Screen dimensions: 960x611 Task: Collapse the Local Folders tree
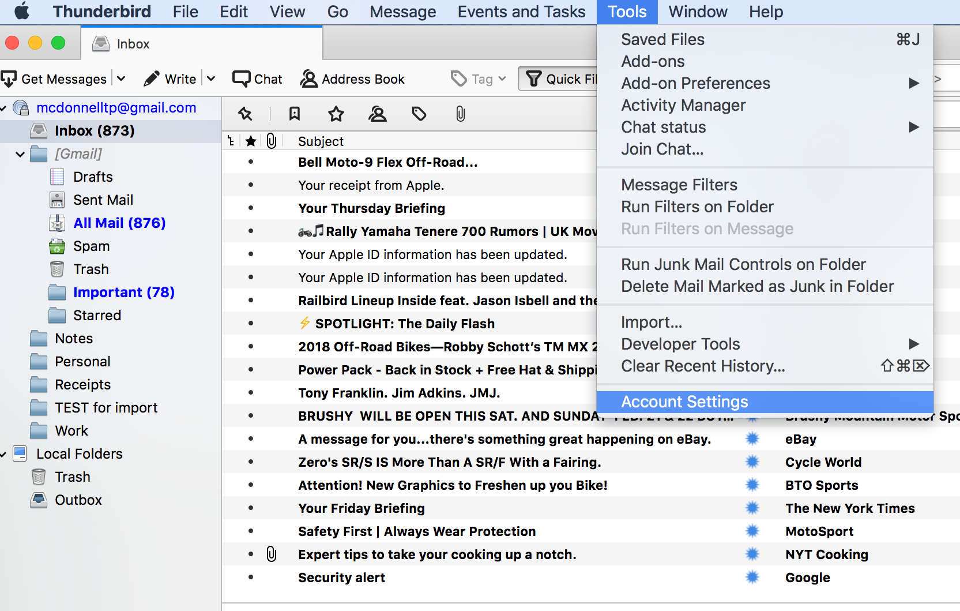click(3, 454)
